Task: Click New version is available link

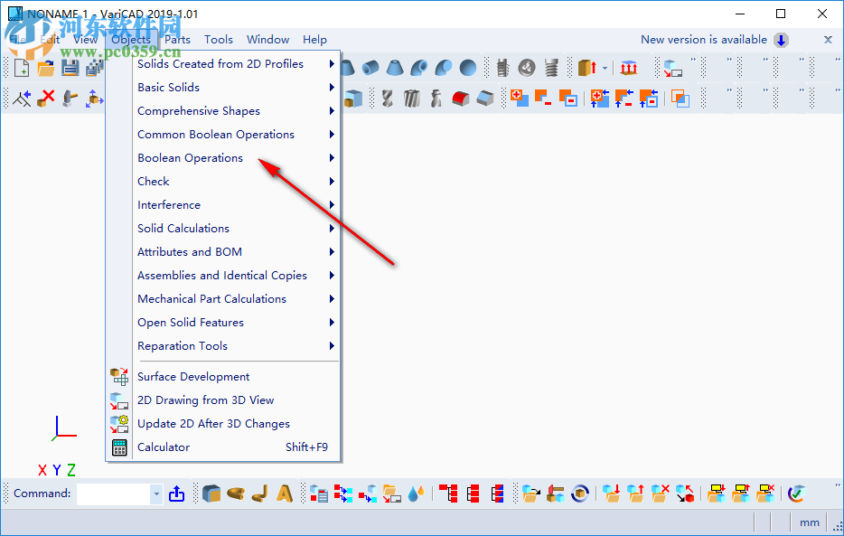Action: tap(704, 39)
